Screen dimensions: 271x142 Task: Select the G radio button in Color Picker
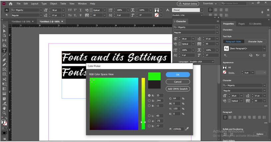[149, 101]
